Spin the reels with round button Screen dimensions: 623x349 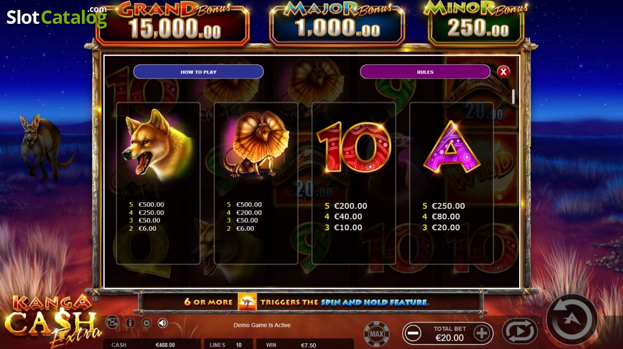pyautogui.click(x=572, y=319)
